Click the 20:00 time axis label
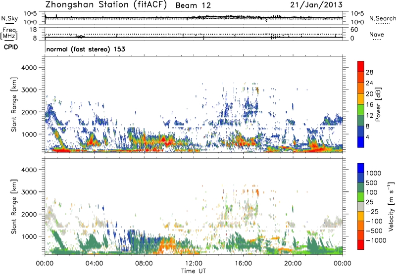396x274 pixels. (293, 264)
